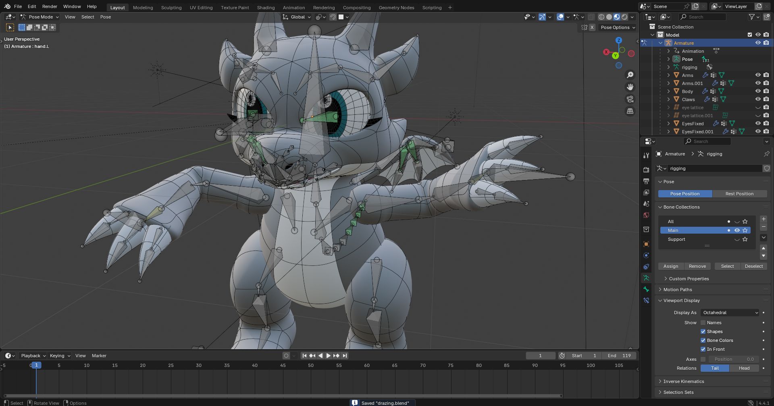The width and height of the screenshot is (774, 406).
Task: Click the outliner filter funnel icon
Action: click(x=752, y=17)
